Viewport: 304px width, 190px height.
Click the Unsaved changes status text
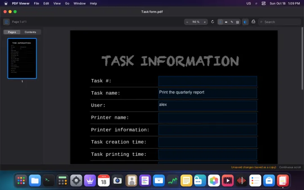coord(254,167)
